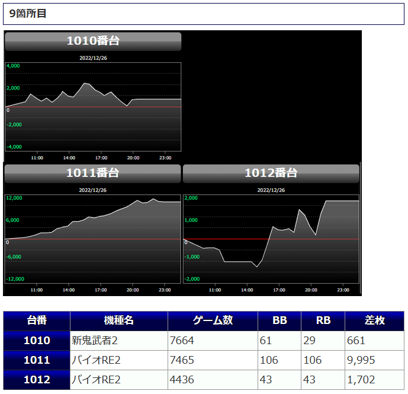The width and height of the screenshot is (408, 394).
Task: Open the 1010番台 slump graph chart
Action: pyautogui.click(x=93, y=107)
